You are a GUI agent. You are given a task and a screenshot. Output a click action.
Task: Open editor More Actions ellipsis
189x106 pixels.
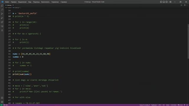tap(187, 5)
